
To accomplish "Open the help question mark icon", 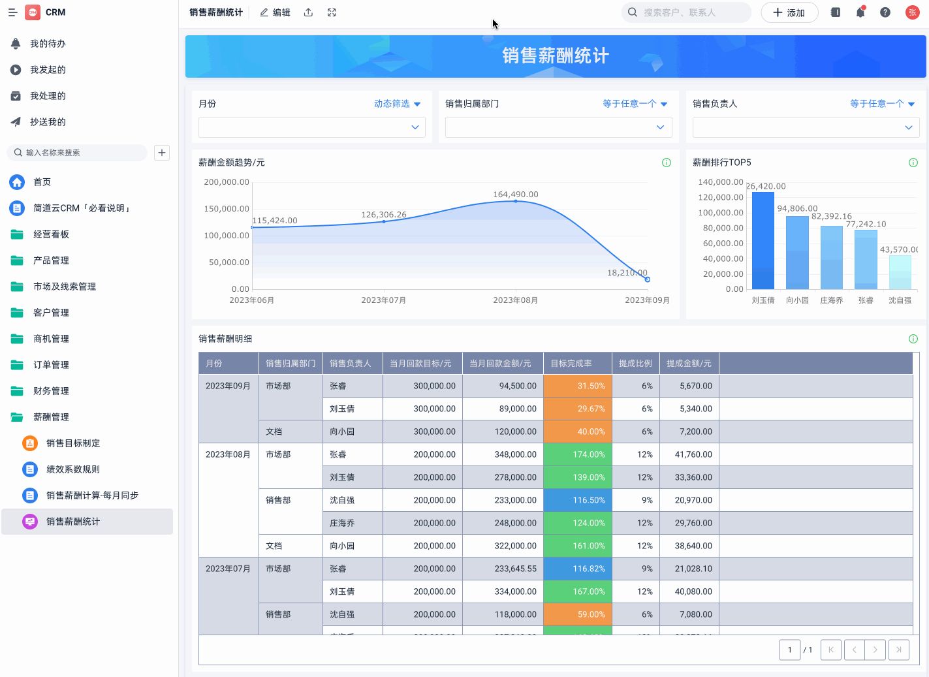I will (885, 12).
